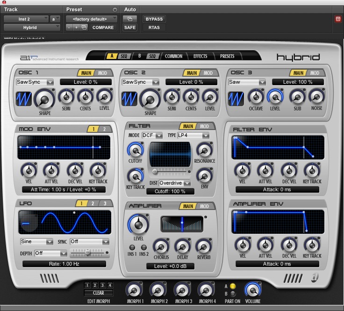Image resolution: width=344 pixels, height=311 pixels.
Task: Click the COMPARE button
Action: (103, 28)
